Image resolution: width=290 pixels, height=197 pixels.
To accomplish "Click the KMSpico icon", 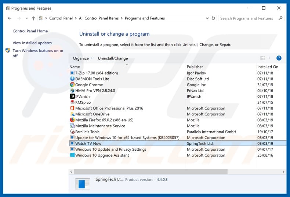I will 72,102.
